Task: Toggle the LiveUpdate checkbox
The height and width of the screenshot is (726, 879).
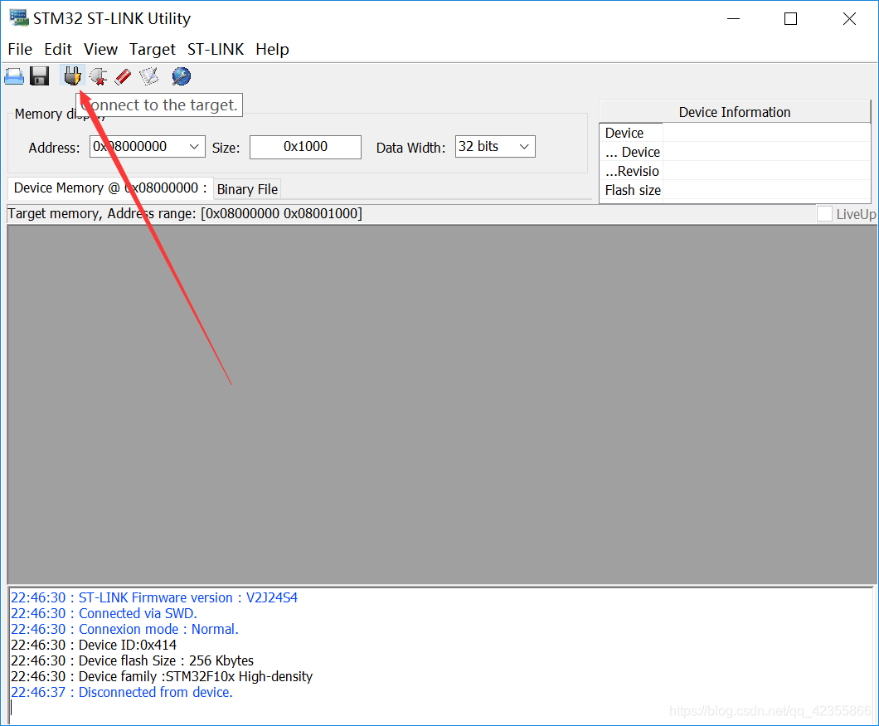Action: coord(824,214)
